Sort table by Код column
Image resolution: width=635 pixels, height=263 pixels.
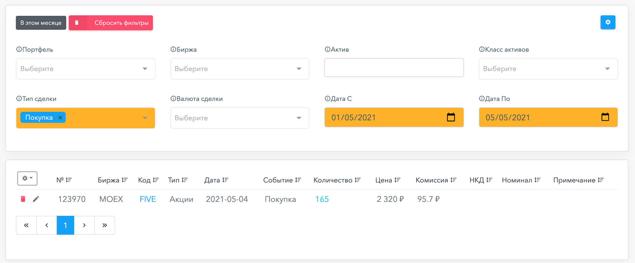[x=156, y=180]
